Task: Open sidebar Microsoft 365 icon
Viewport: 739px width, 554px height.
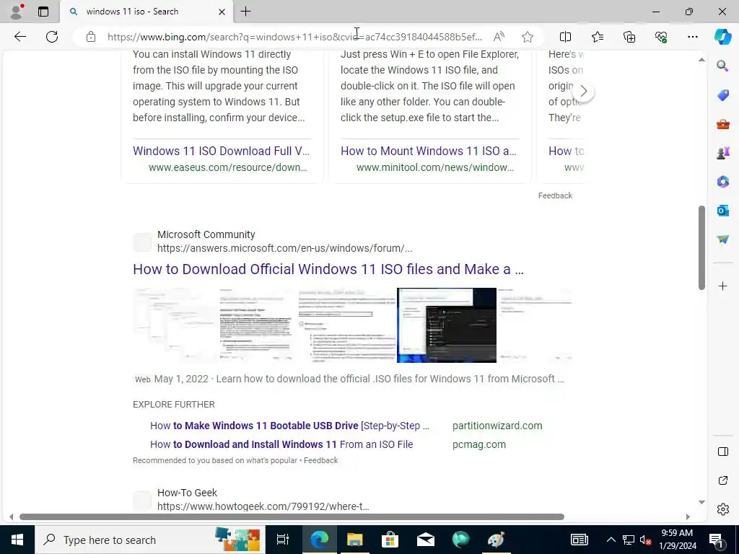Action: click(x=722, y=181)
